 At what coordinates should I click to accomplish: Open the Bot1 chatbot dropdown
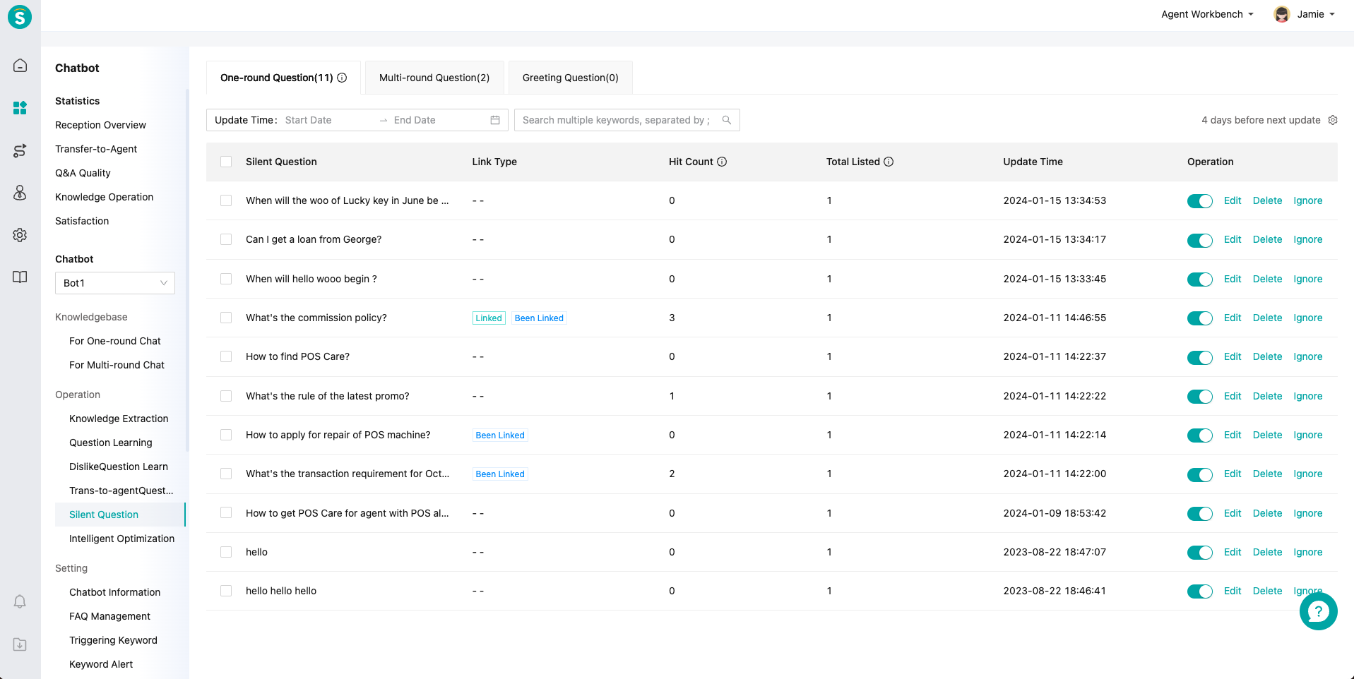coord(115,283)
